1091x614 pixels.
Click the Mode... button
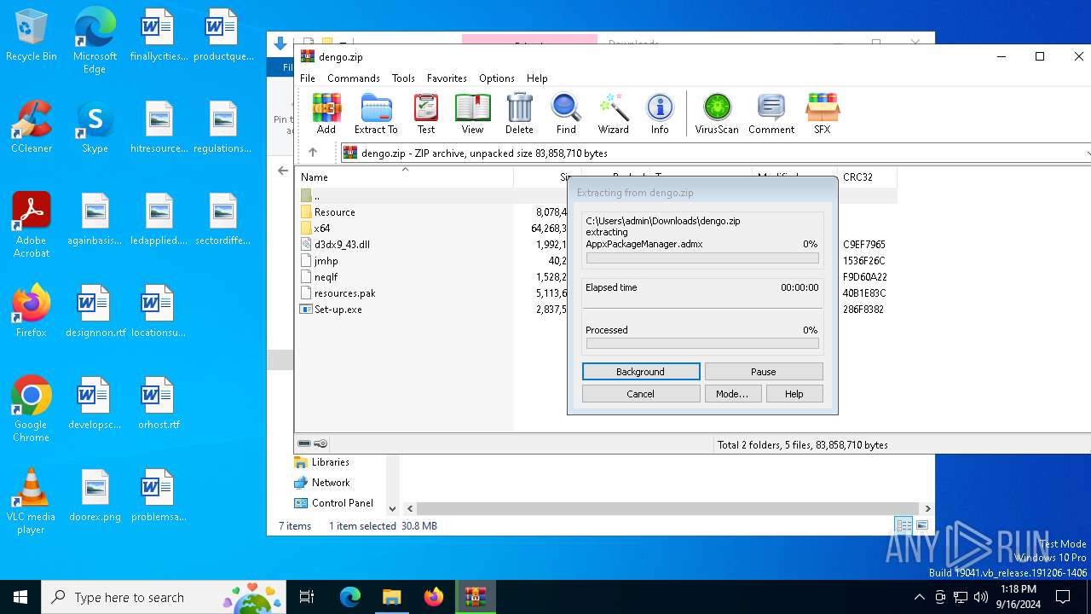[732, 394]
